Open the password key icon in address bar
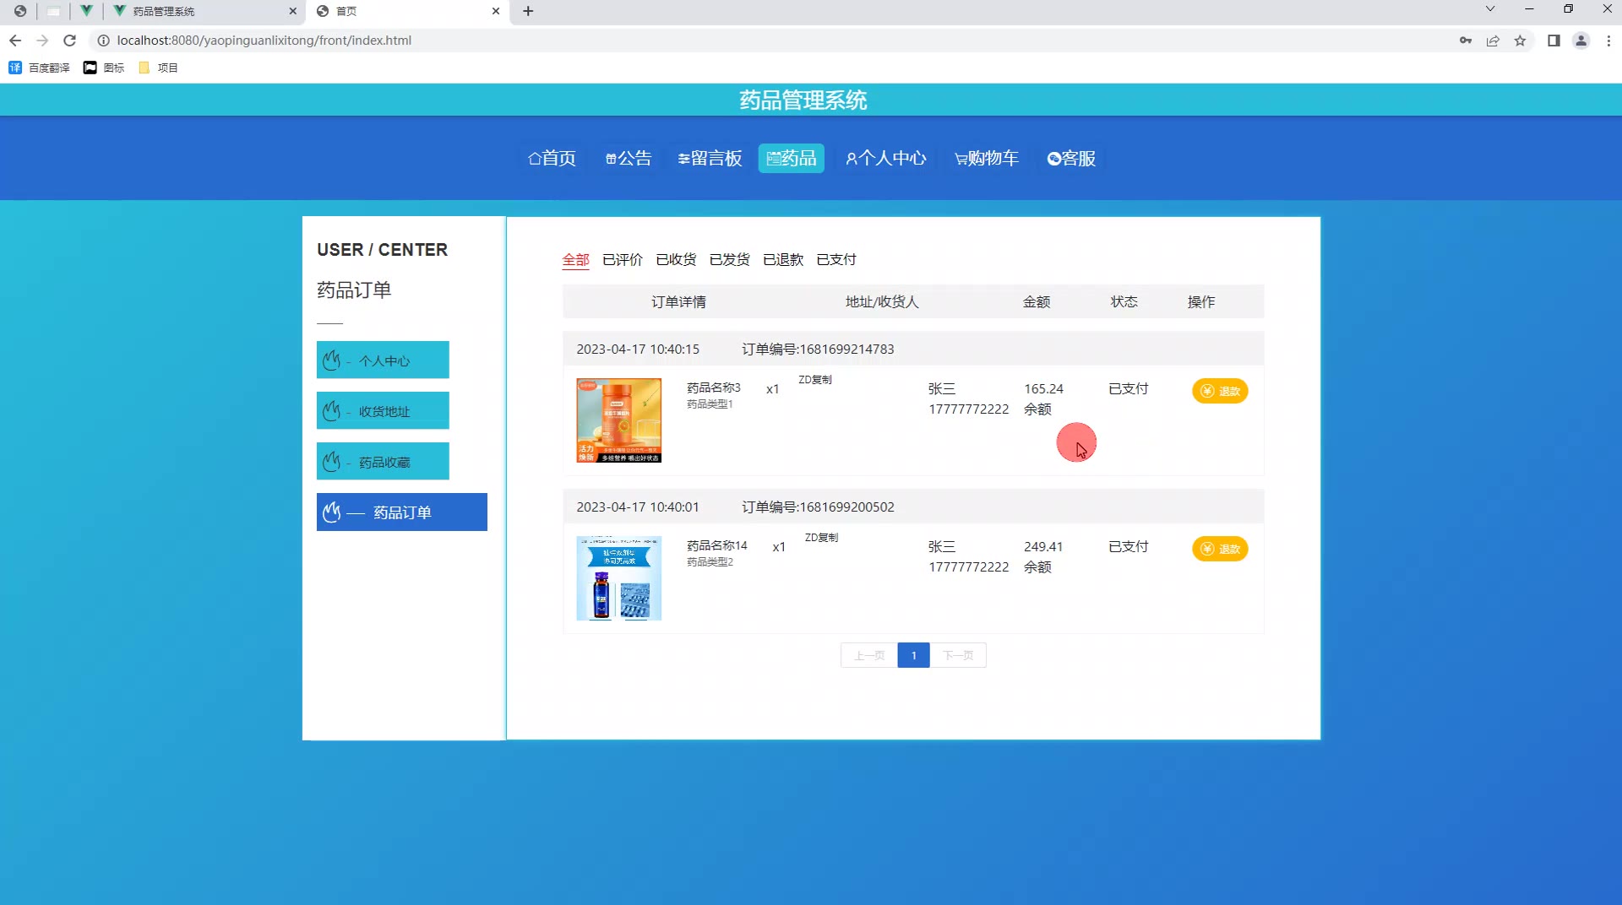The width and height of the screenshot is (1622, 905). click(x=1465, y=41)
